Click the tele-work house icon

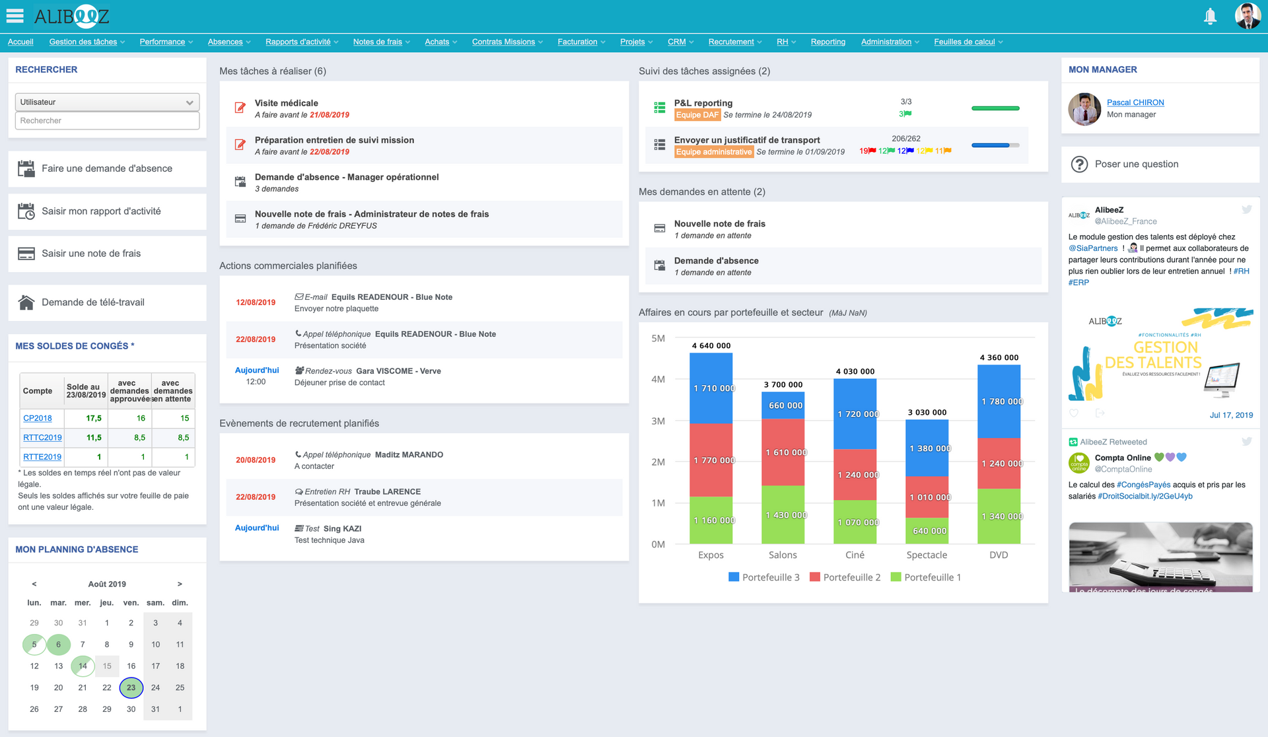point(26,302)
